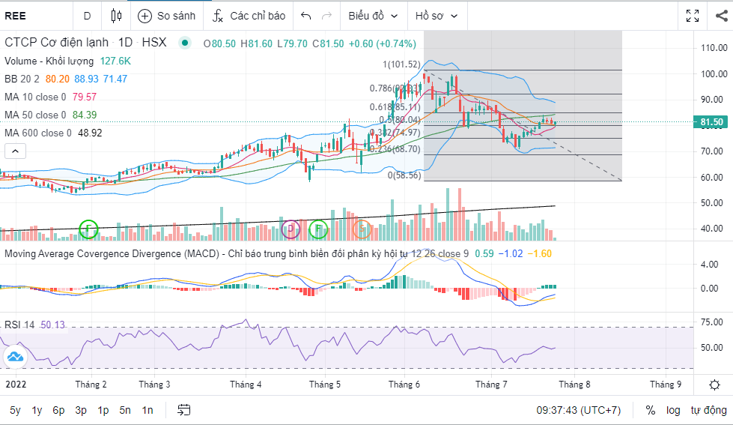The image size is (733, 425).
Task: Click the So sánh compare button
Action: tap(167, 16)
